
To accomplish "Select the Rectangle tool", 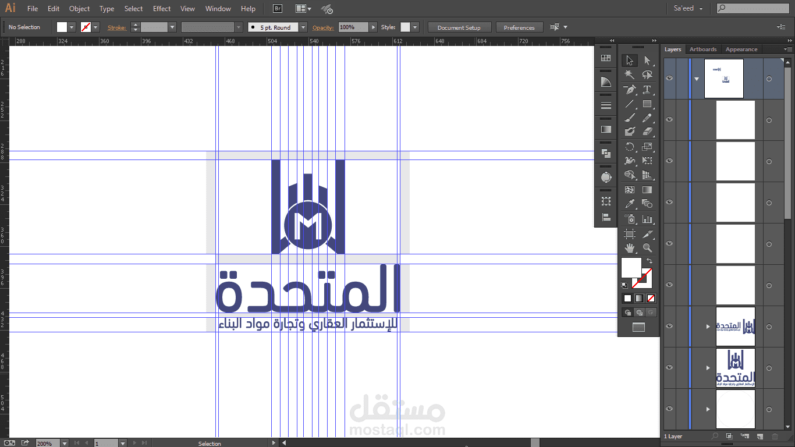I will pos(647,104).
